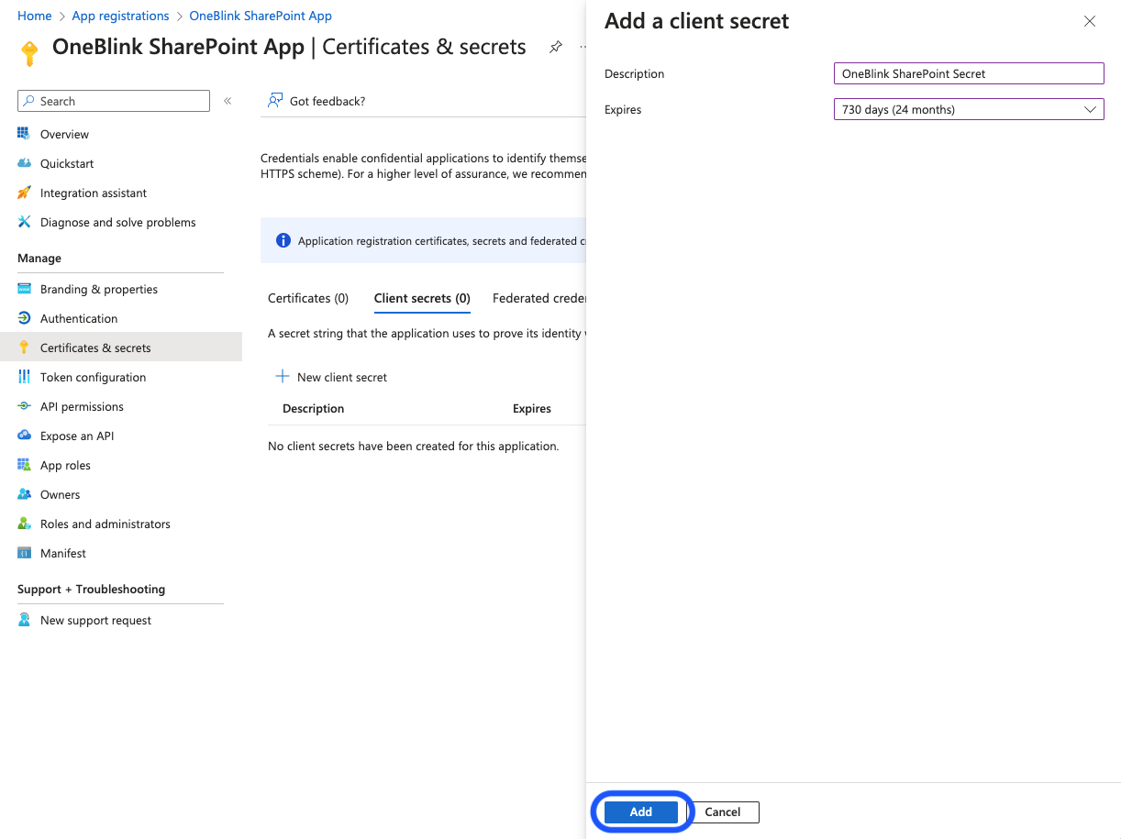The width and height of the screenshot is (1121, 839).
Task: Click the Add button
Action: tap(641, 811)
